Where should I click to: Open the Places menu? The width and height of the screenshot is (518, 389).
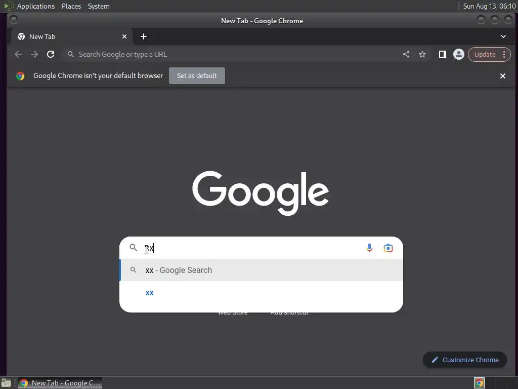pos(71,6)
